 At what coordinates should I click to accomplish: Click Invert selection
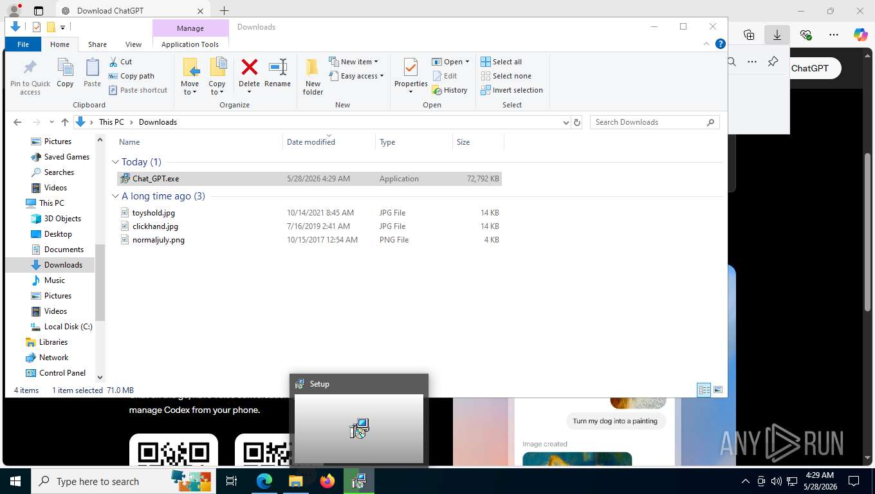click(x=511, y=90)
